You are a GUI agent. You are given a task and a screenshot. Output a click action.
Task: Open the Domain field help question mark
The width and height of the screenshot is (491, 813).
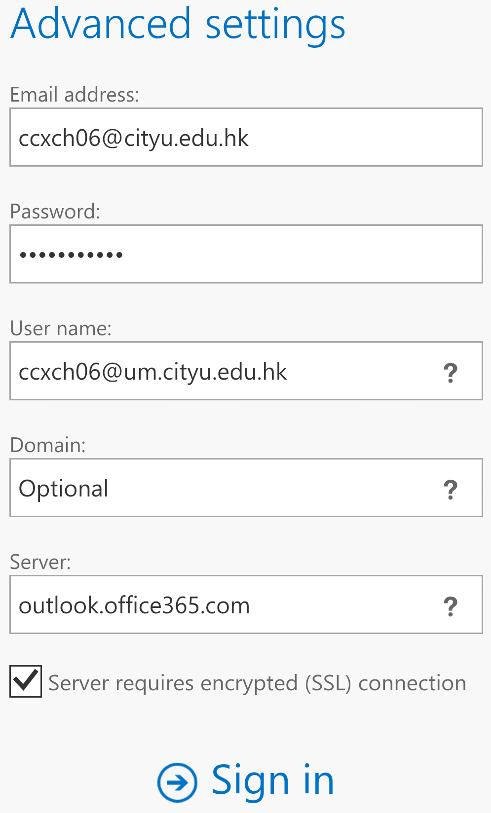pyautogui.click(x=450, y=489)
